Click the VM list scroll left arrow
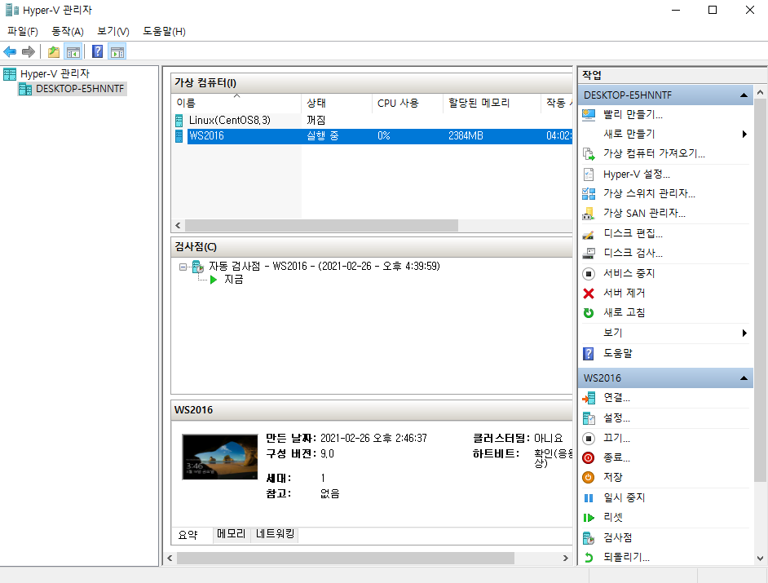768x583 pixels. coord(179,225)
